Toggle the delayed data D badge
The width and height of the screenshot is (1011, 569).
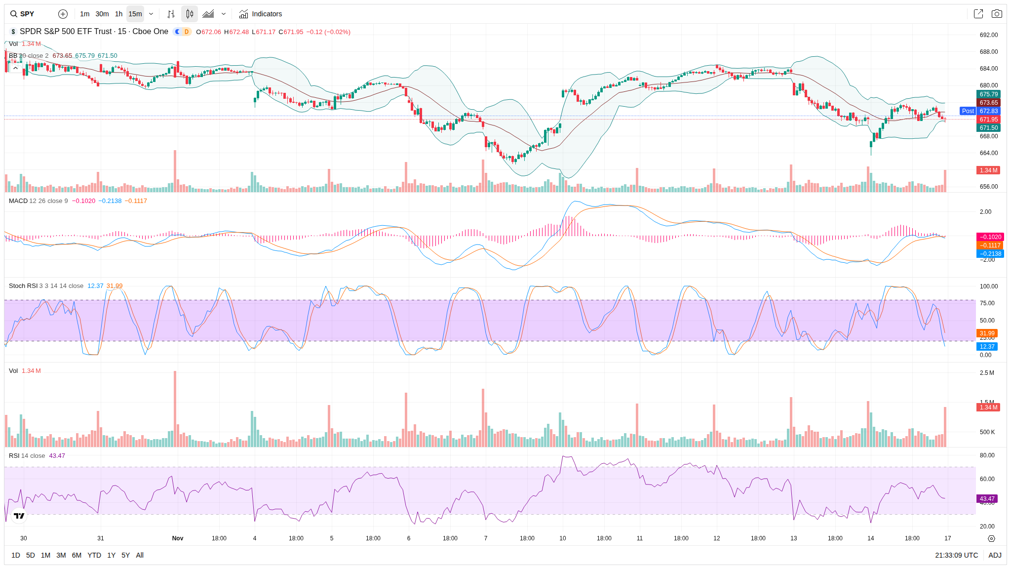(x=187, y=32)
